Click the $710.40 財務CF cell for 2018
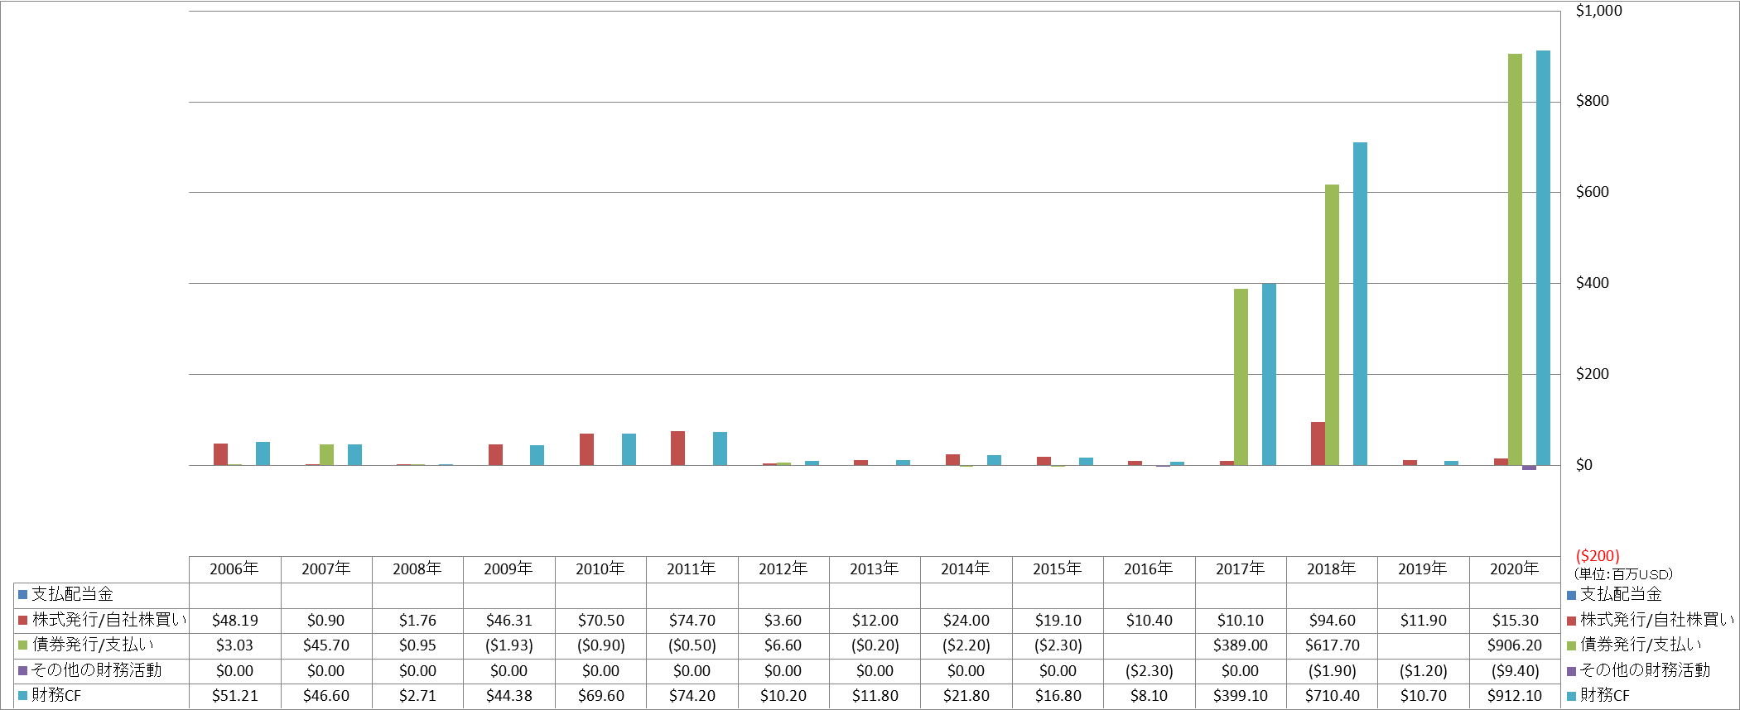The width and height of the screenshot is (1740, 710). click(1332, 696)
